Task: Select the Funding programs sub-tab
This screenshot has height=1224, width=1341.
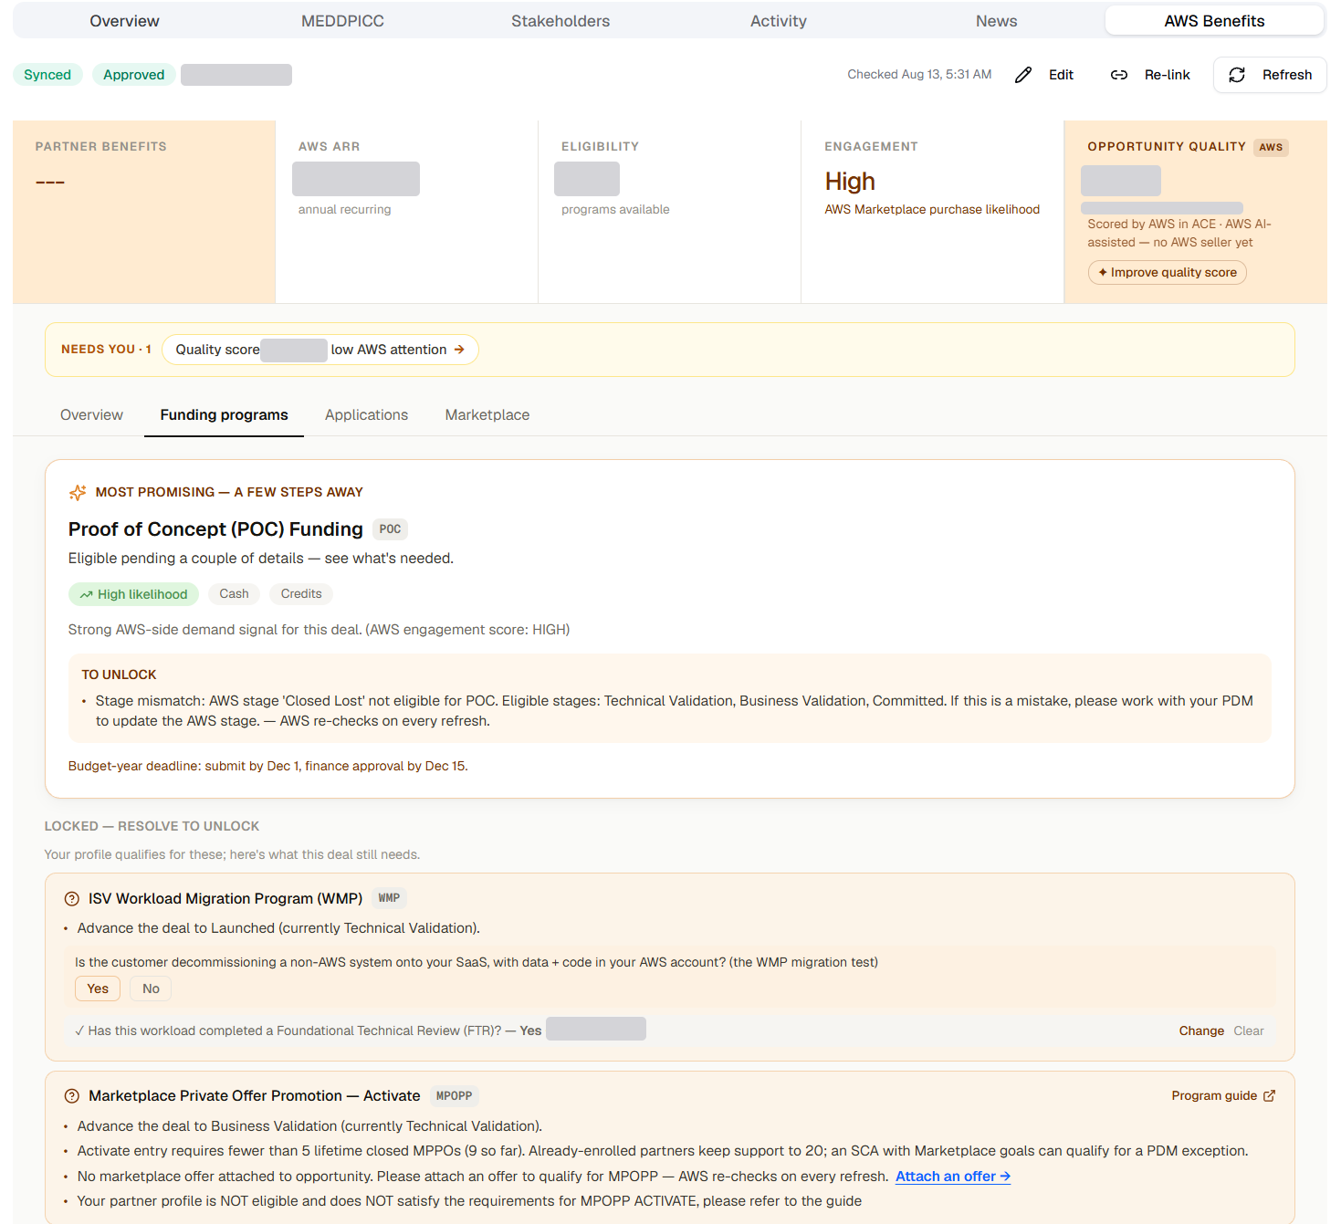Action: pyautogui.click(x=224, y=415)
